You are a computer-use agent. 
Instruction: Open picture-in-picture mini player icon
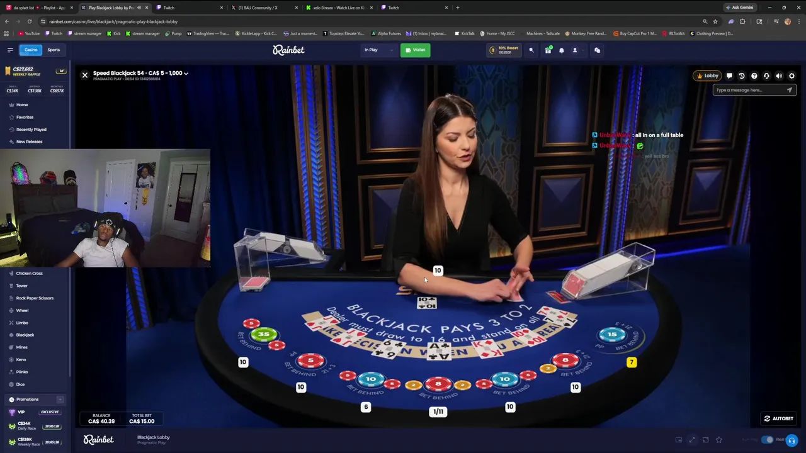pyautogui.click(x=679, y=440)
